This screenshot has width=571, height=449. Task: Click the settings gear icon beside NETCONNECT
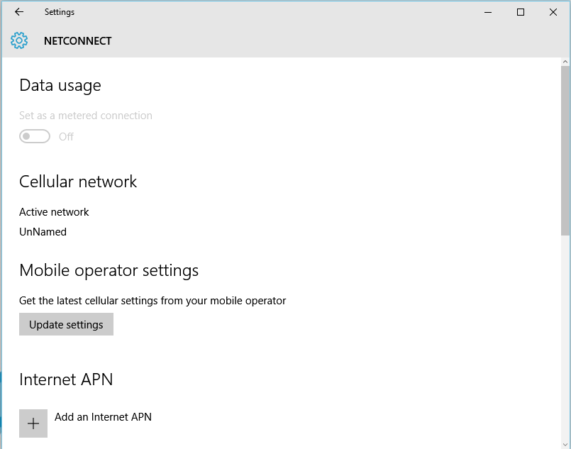(19, 40)
